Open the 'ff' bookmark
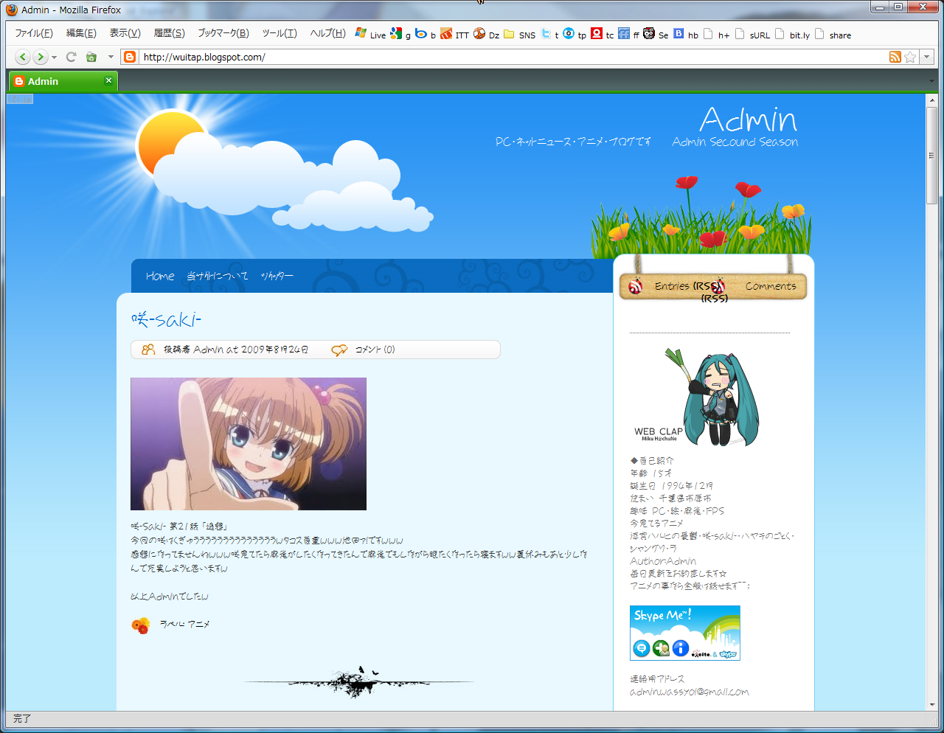Viewport: 944px width, 733px height. pyautogui.click(x=629, y=34)
